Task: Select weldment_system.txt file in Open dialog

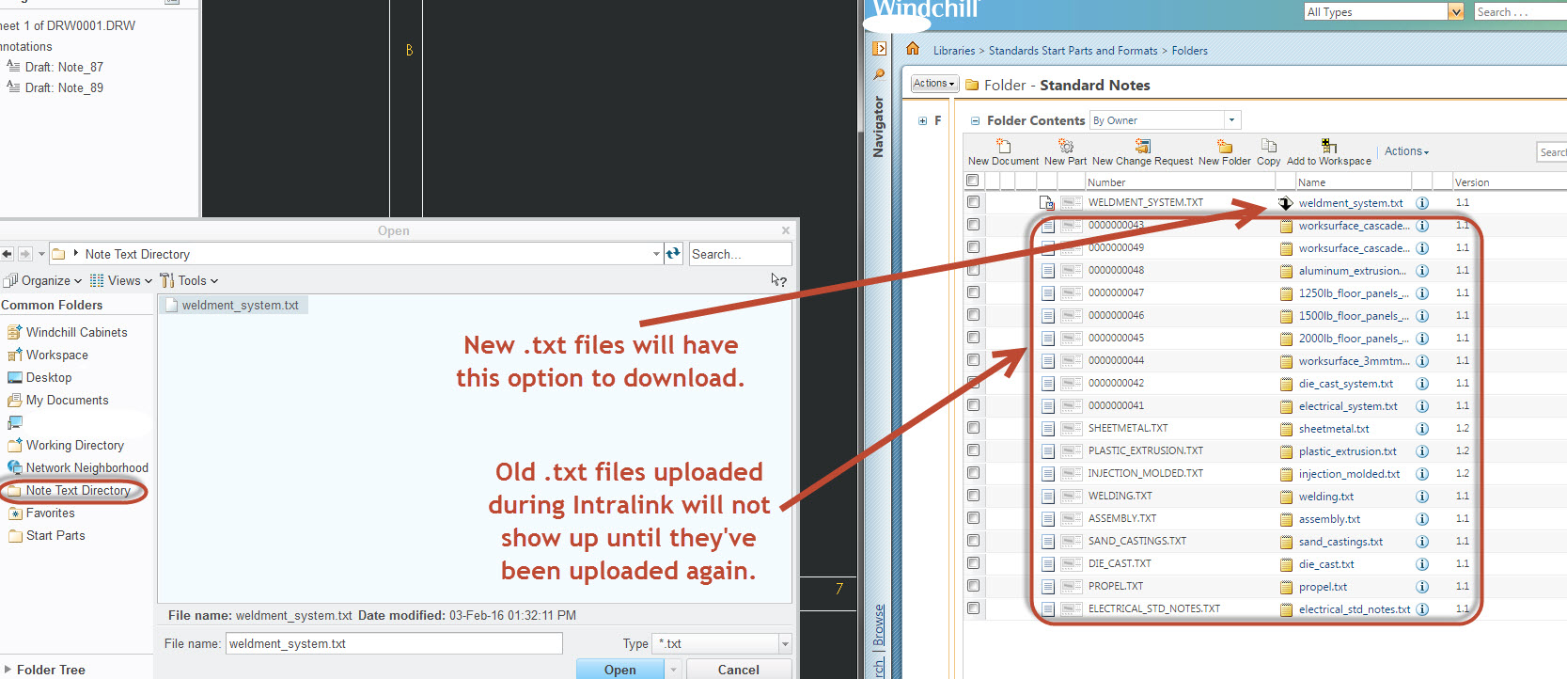Action: pyautogui.click(x=232, y=305)
